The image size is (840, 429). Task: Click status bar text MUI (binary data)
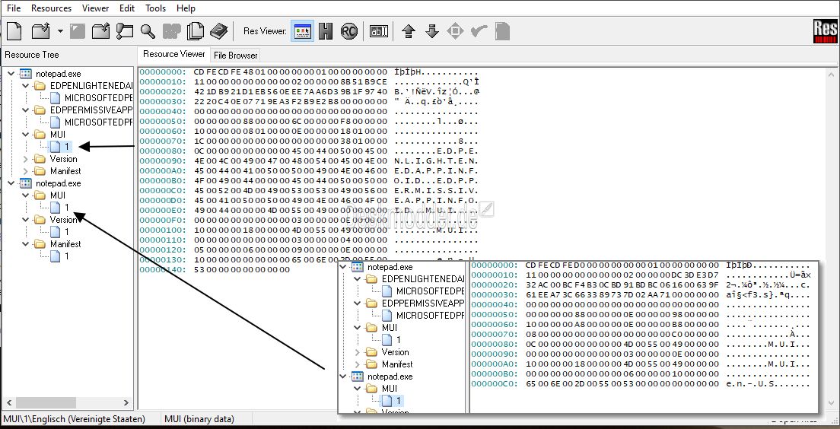199,419
